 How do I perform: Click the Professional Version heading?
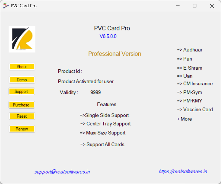coord(115,54)
